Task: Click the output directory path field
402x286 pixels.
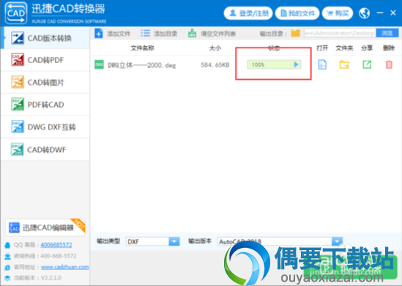Action: (x=340, y=33)
